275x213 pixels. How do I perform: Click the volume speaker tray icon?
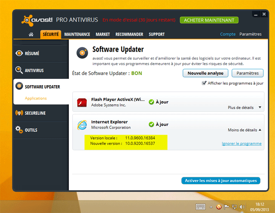(x=242, y=207)
